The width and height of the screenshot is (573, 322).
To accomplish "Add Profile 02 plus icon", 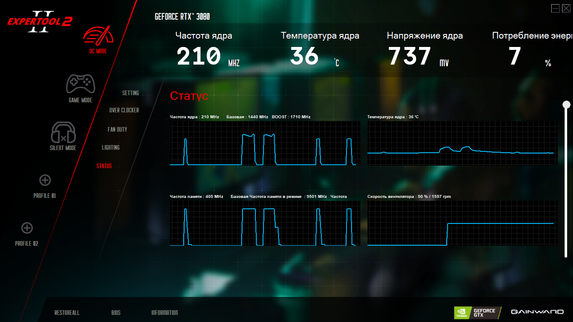I will pos(27,228).
